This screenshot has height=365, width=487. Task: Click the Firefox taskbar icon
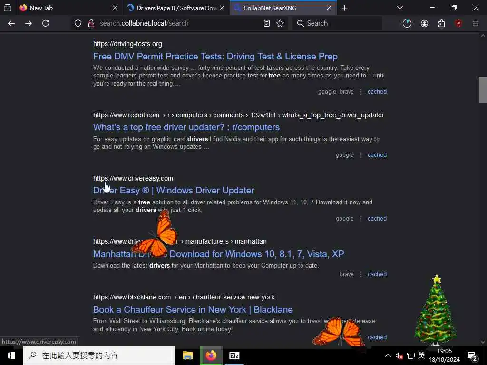click(211, 355)
